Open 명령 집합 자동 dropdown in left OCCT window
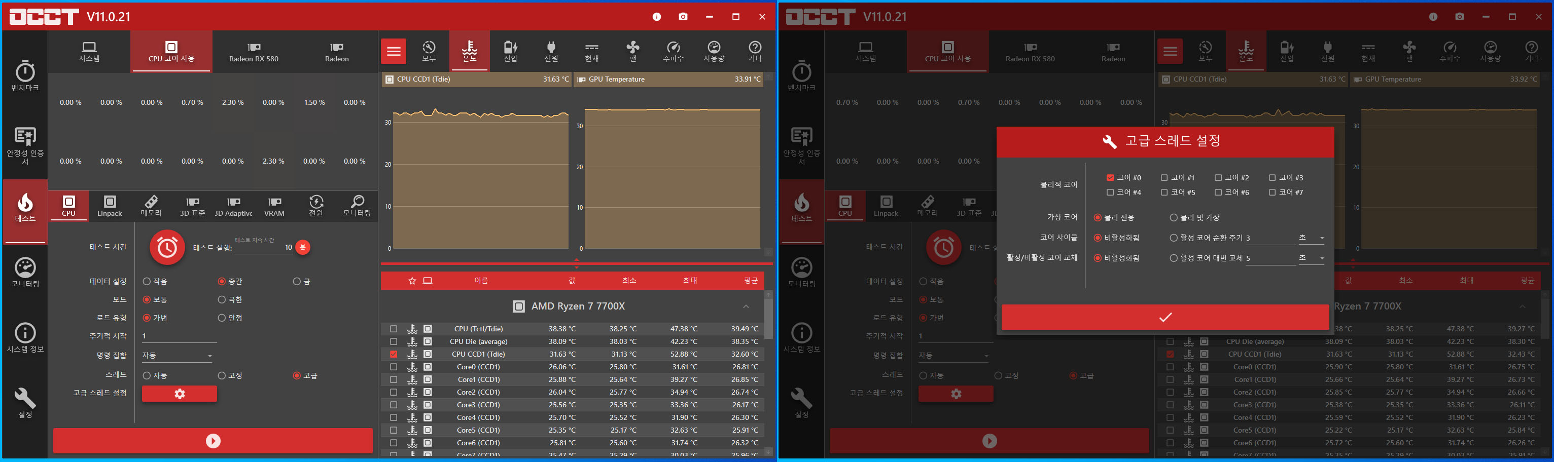 [x=178, y=356]
